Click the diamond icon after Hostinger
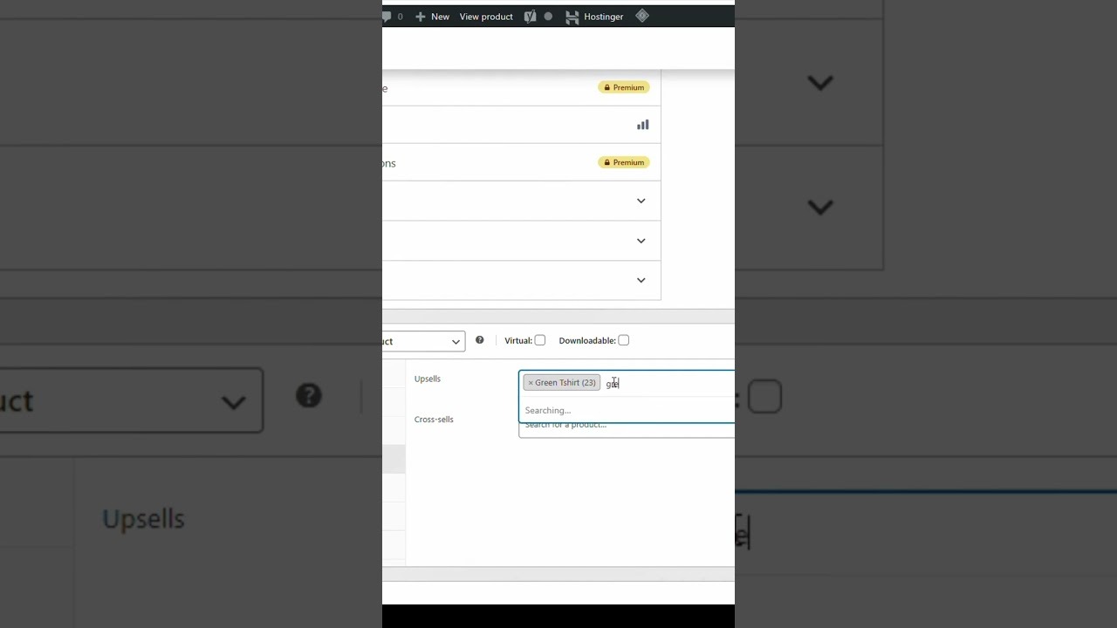Image resolution: width=1117 pixels, height=628 pixels. [642, 16]
